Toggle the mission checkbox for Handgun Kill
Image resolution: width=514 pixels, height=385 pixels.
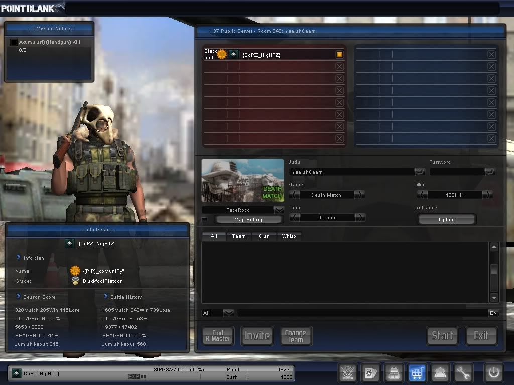click(x=14, y=42)
